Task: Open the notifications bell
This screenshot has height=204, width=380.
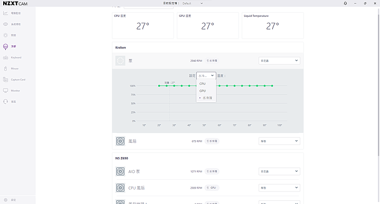Action: pyautogui.click(x=345, y=3)
